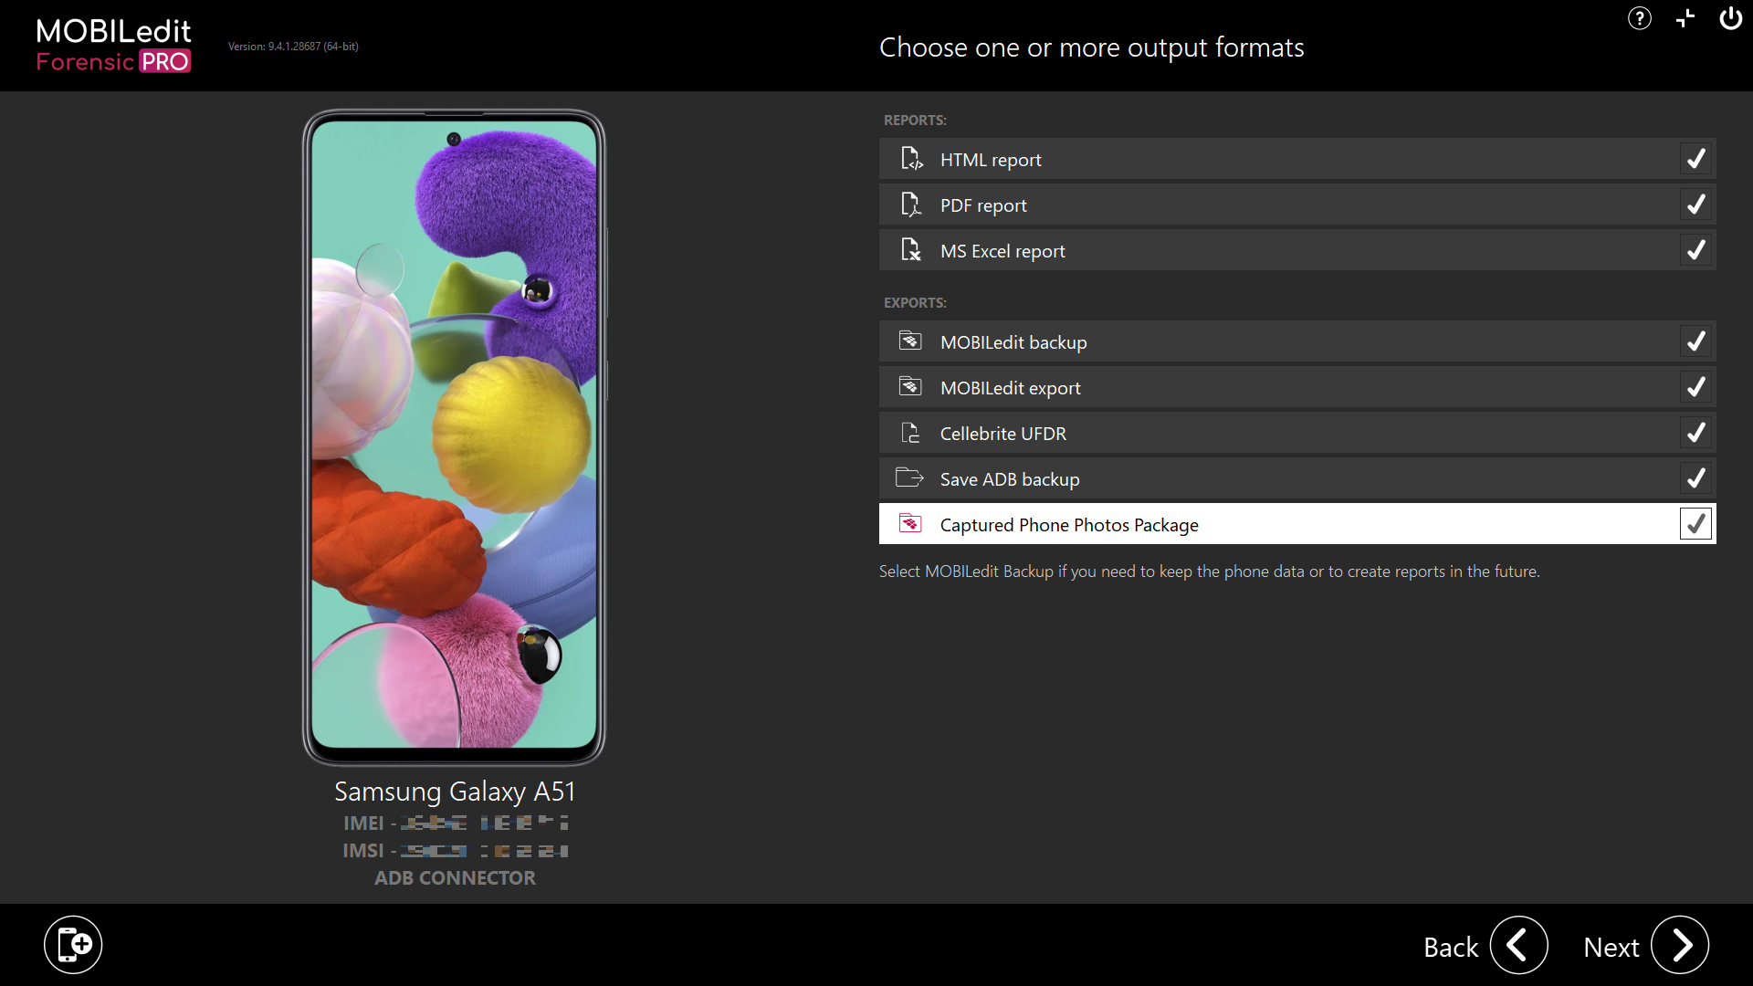
Task: Click the power exit icon
Action: tap(1730, 18)
